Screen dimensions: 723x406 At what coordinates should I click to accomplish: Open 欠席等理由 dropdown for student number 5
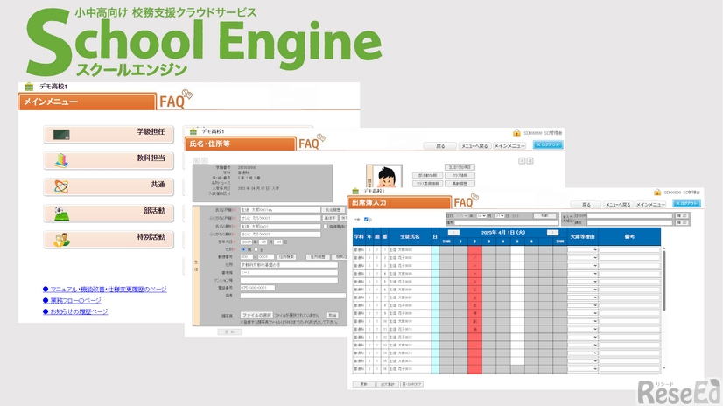(582, 282)
